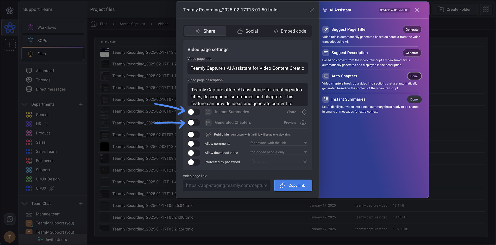Screen dimensions: 496x245
Task: Generate a suggested description
Action: (412, 53)
